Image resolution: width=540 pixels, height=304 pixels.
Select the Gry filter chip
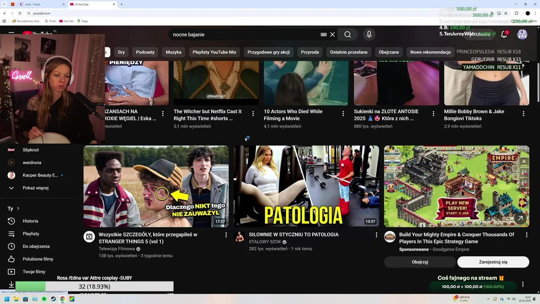(121, 52)
